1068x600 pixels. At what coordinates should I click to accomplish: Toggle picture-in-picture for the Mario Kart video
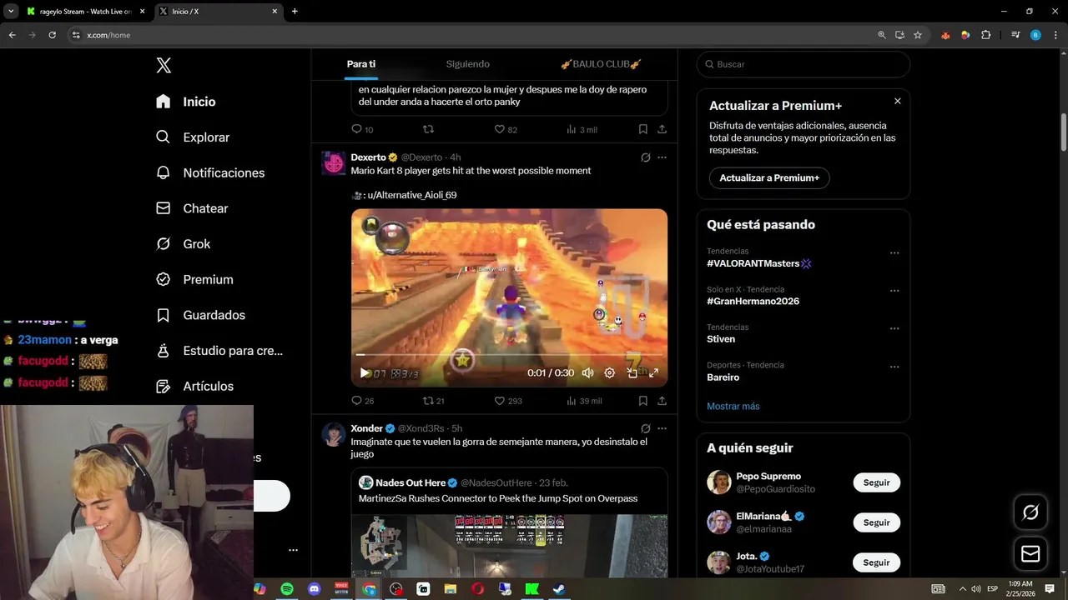(632, 373)
